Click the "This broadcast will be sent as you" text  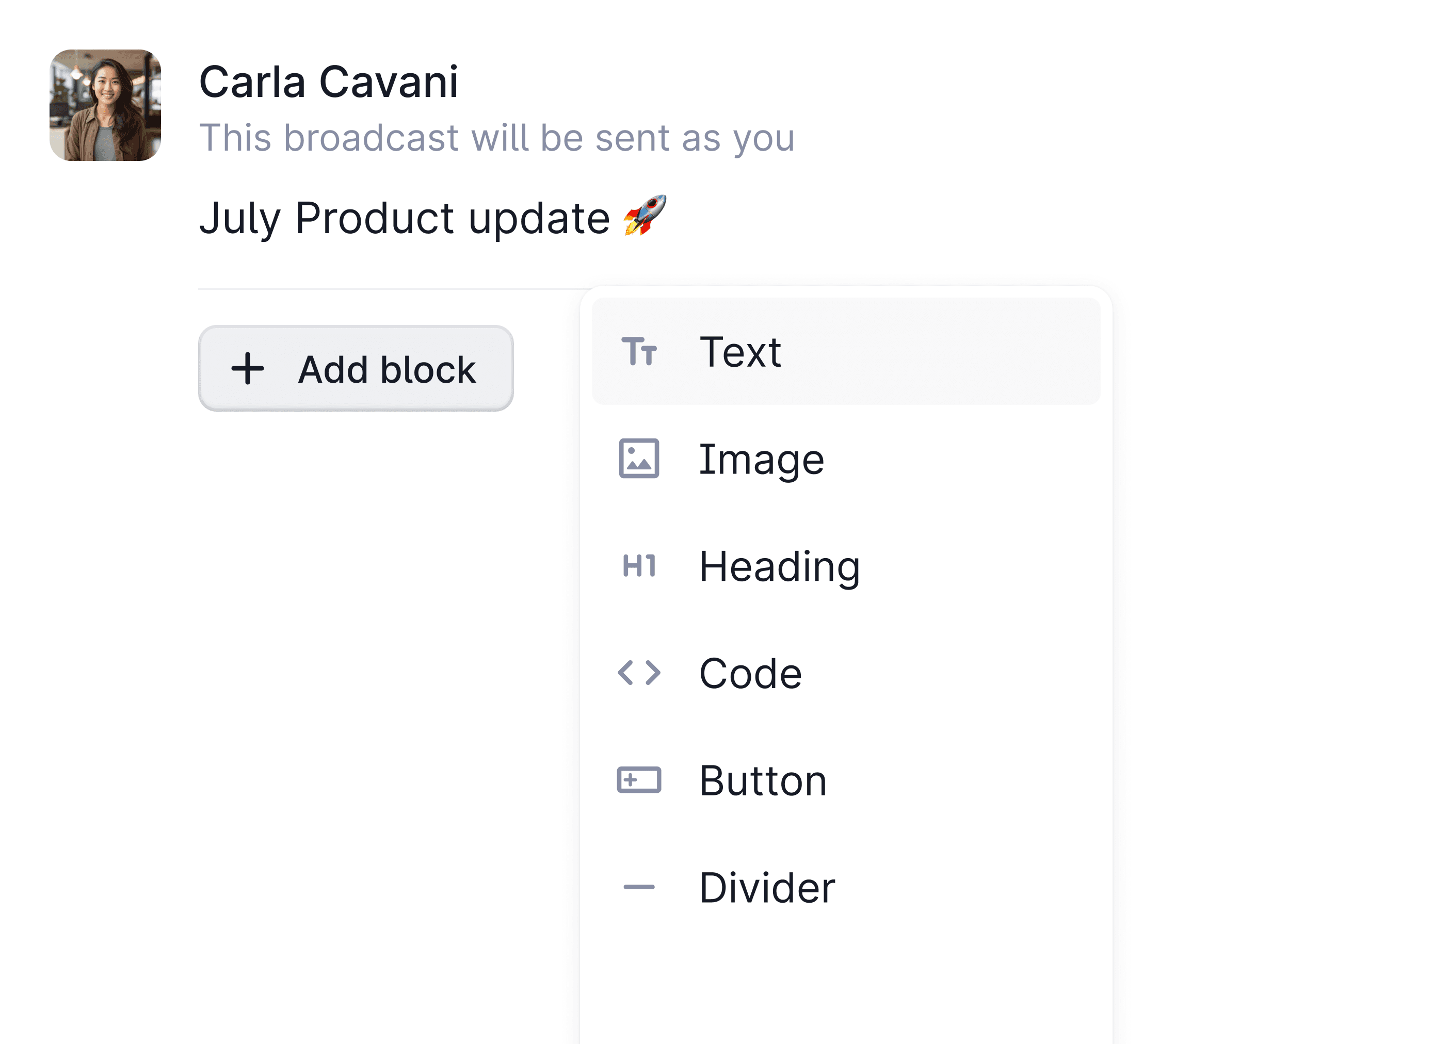pos(496,138)
